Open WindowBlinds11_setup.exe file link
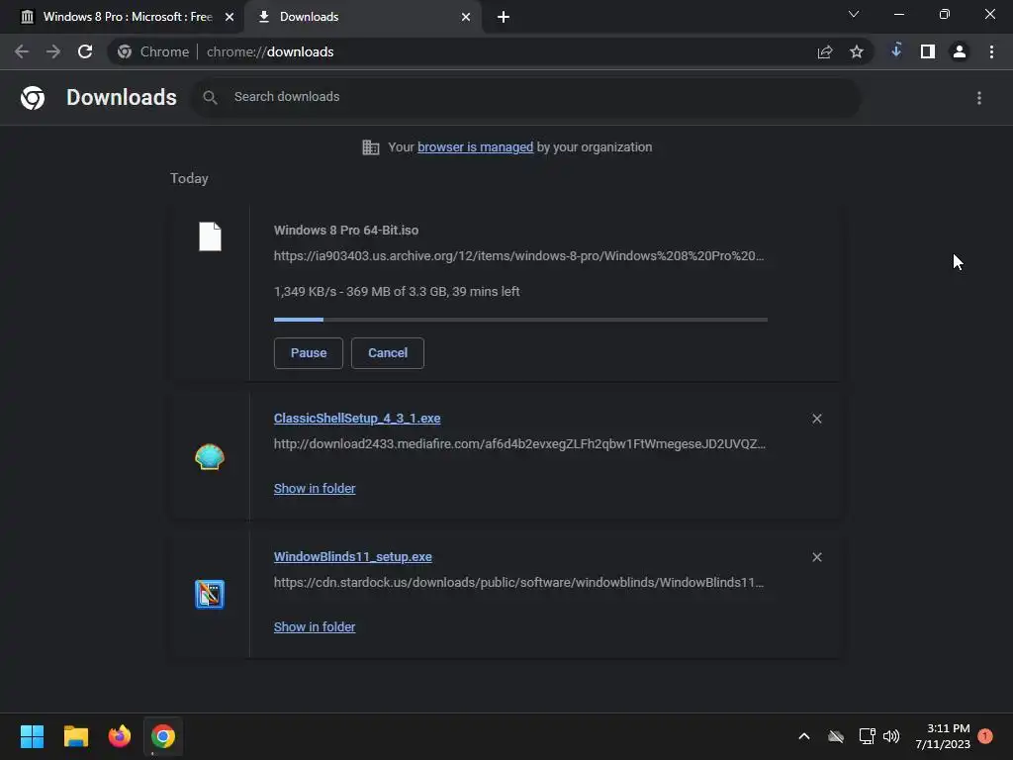This screenshot has width=1013, height=760. [x=353, y=556]
